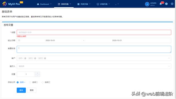Click the info help icon

pyautogui.click(x=166, y=4)
